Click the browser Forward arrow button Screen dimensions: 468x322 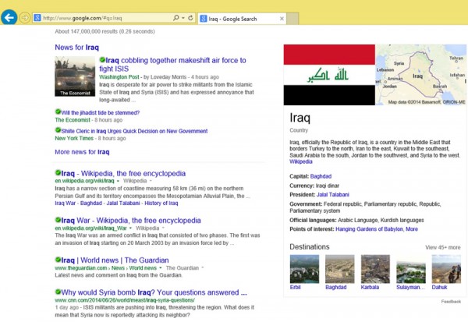click(25, 18)
